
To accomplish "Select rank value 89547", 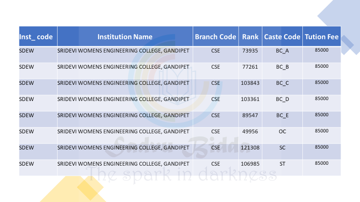I will 250,115.
